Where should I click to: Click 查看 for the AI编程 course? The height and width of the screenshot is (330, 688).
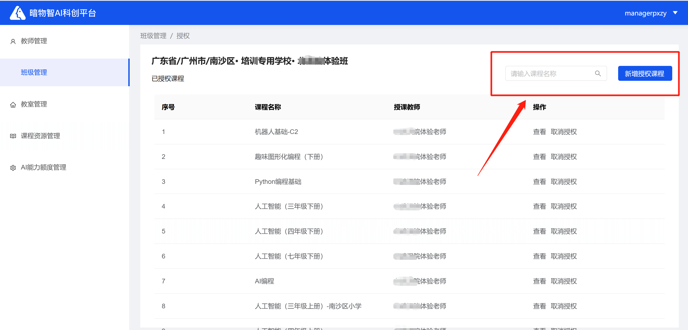pyautogui.click(x=539, y=281)
